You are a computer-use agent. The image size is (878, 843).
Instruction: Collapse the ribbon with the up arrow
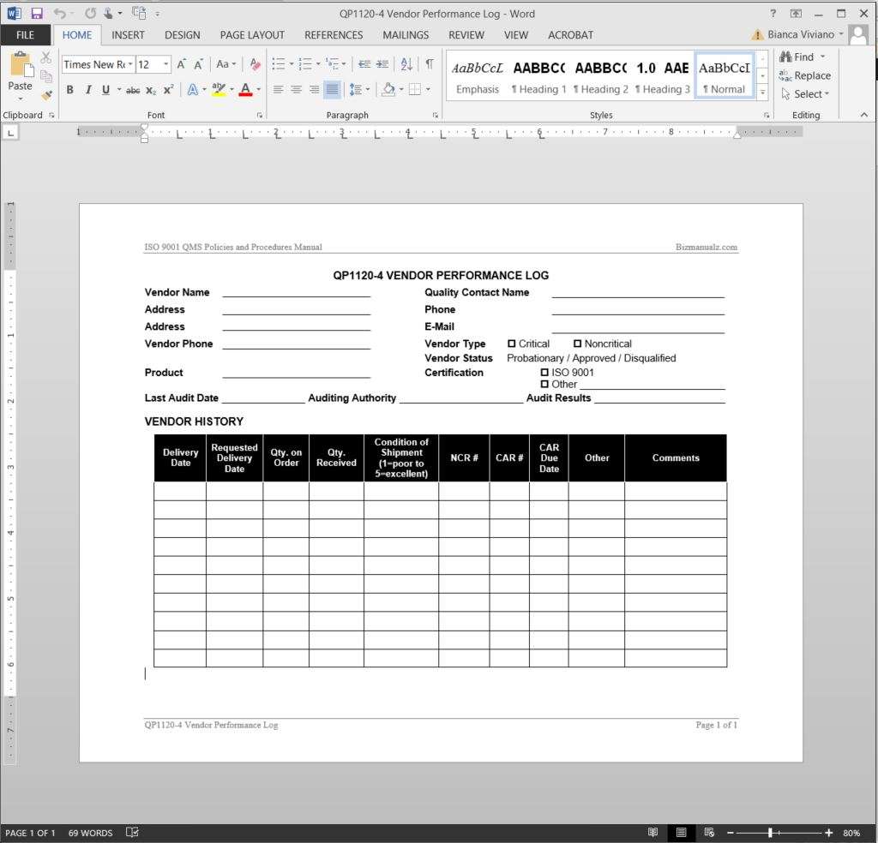(864, 115)
